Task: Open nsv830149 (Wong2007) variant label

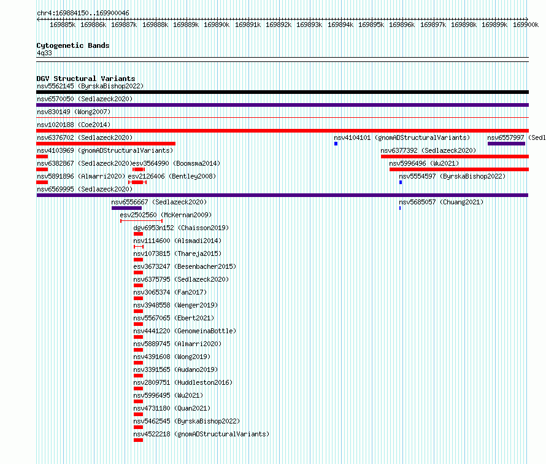Action: point(74,112)
